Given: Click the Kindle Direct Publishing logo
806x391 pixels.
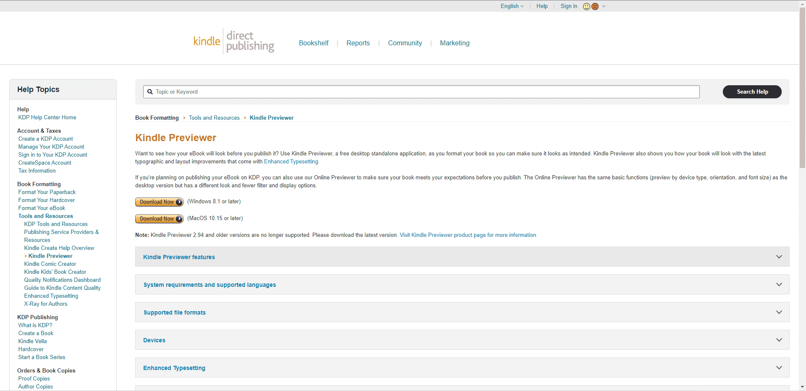Looking at the screenshot, I should [x=233, y=41].
